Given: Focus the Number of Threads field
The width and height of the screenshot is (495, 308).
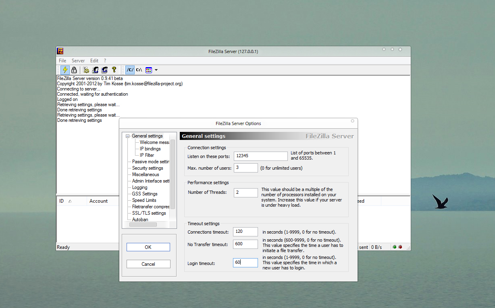Looking at the screenshot, I should 245,193.
